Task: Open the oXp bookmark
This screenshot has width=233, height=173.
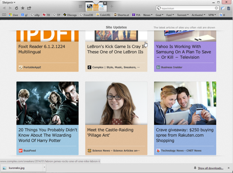Action: [35, 15]
